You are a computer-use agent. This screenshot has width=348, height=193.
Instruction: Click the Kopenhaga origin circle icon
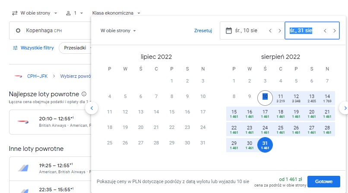pos(18,31)
